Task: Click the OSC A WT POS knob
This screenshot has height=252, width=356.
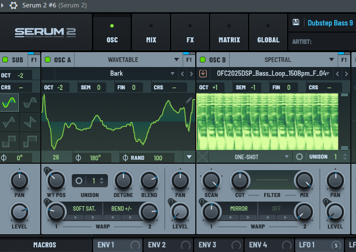Action: click(56, 181)
